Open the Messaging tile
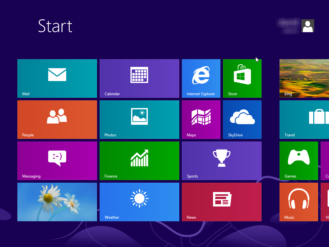 coord(57,161)
